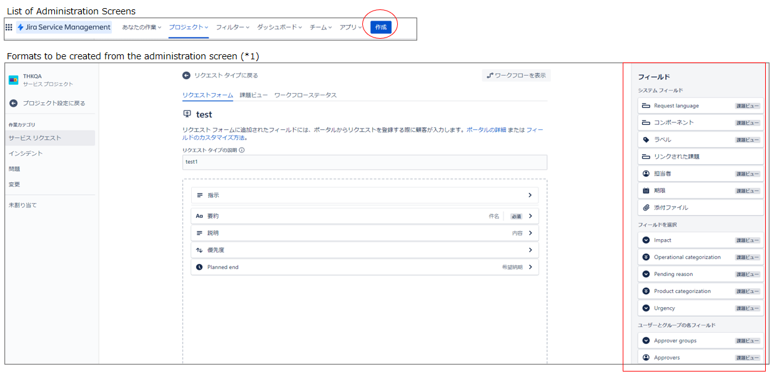The width and height of the screenshot is (782, 384).
Task: Select the 期限 calendar icon
Action: pyautogui.click(x=646, y=190)
